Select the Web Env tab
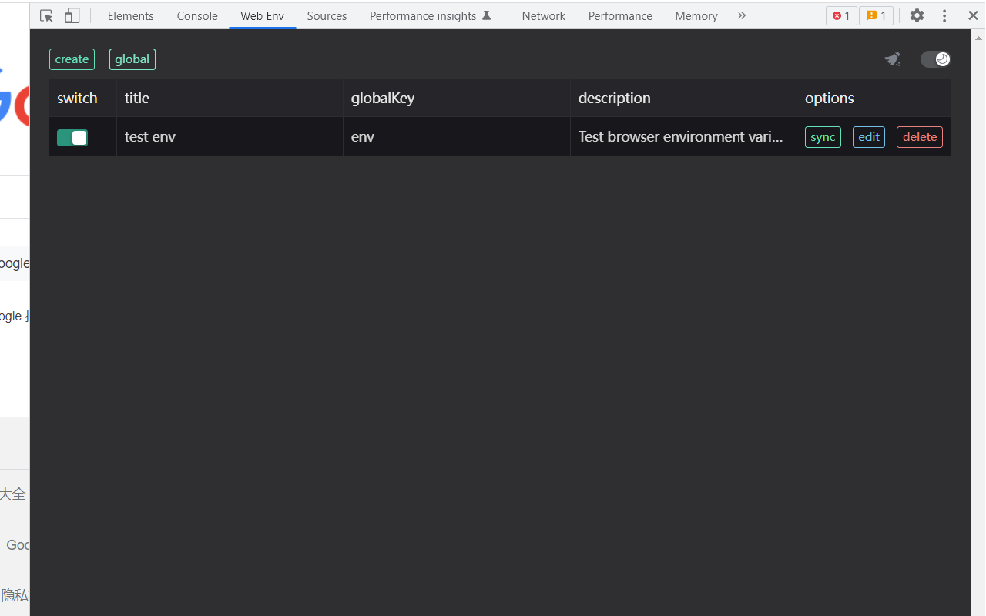Screen dimensions: 986x616 tap(263, 15)
